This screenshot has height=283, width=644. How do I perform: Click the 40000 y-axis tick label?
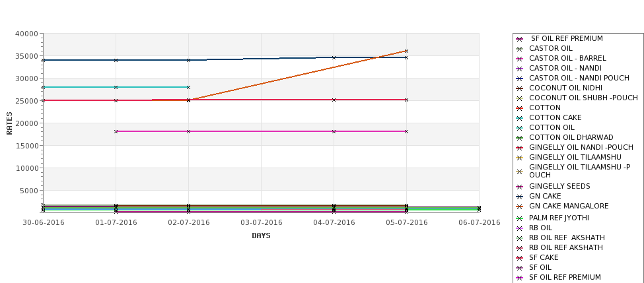pos(26,34)
